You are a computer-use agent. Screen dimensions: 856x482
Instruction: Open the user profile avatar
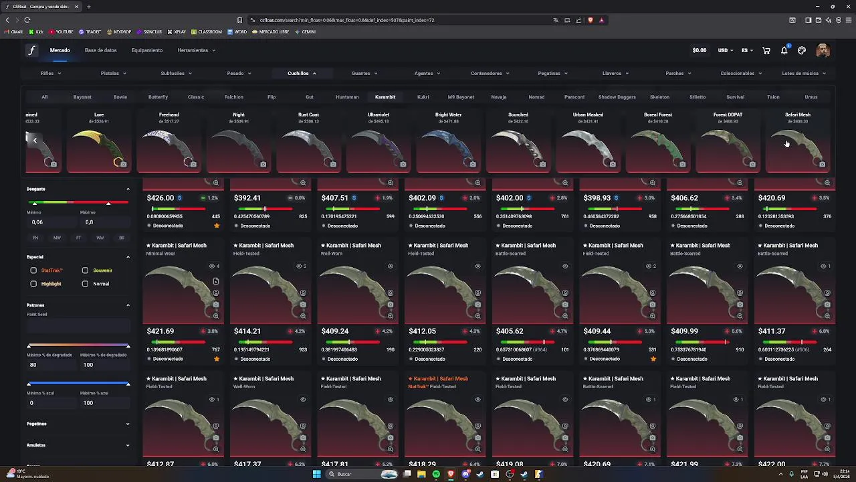click(x=823, y=50)
